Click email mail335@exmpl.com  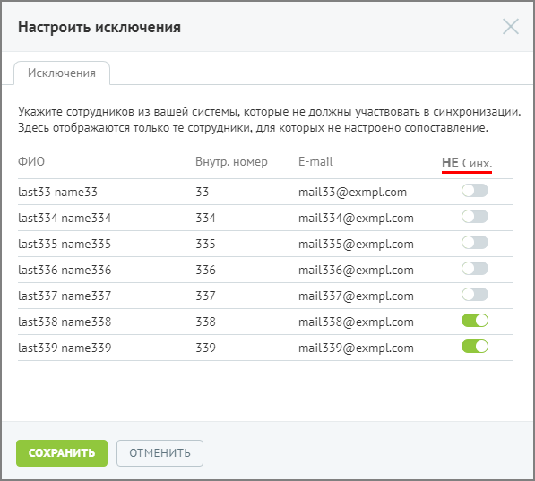coord(356,244)
